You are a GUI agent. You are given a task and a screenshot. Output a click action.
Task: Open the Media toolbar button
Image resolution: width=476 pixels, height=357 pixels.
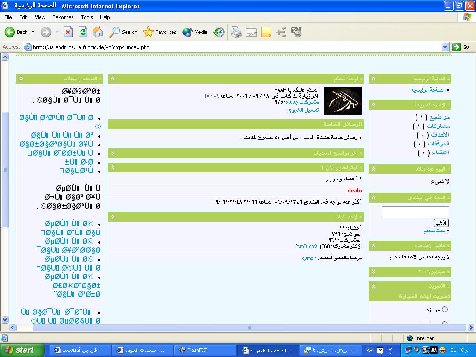click(x=195, y=32)
